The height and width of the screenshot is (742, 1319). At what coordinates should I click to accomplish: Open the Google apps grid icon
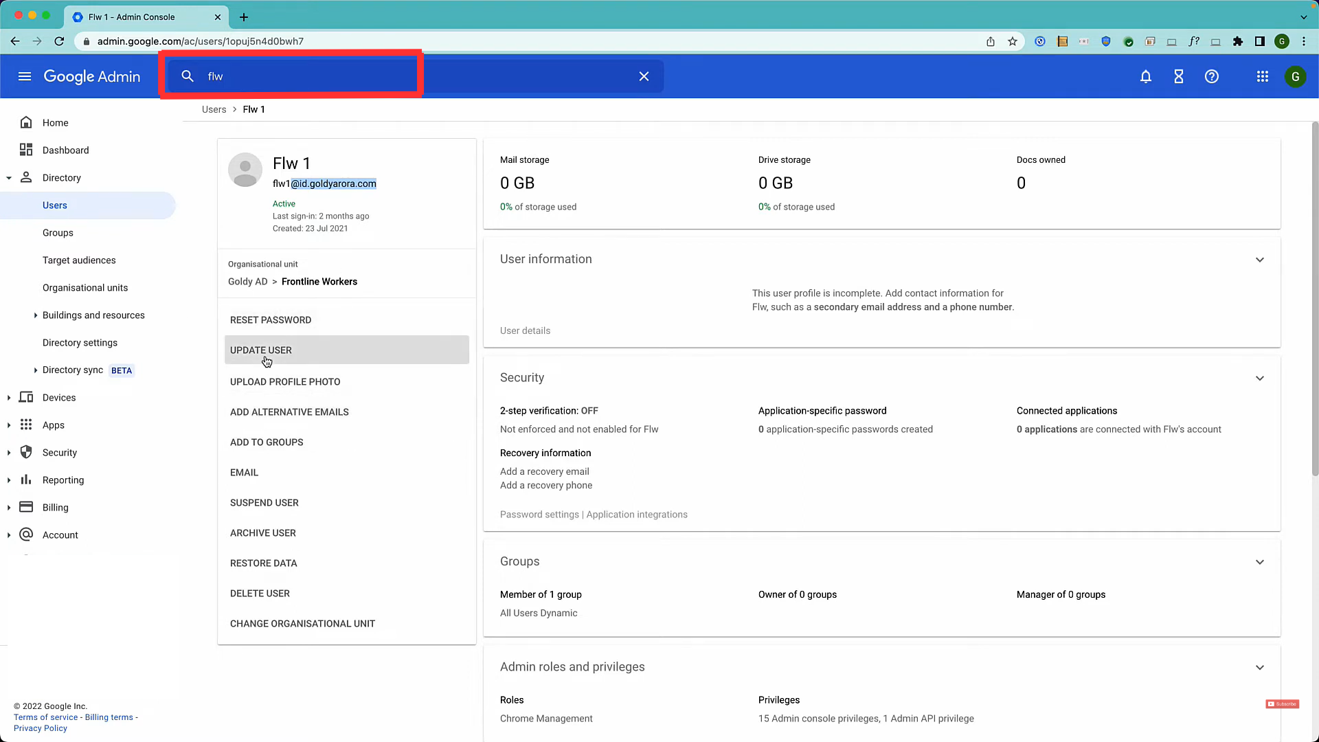point(1262,76)
